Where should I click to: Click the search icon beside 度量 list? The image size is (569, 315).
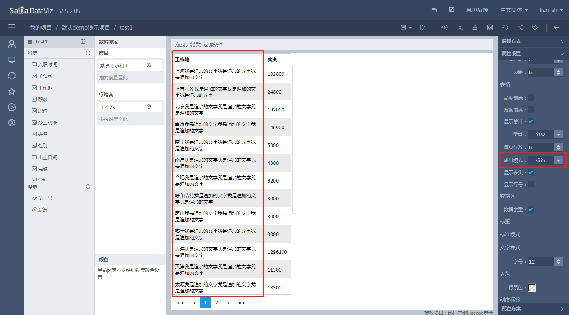(88, 187)
